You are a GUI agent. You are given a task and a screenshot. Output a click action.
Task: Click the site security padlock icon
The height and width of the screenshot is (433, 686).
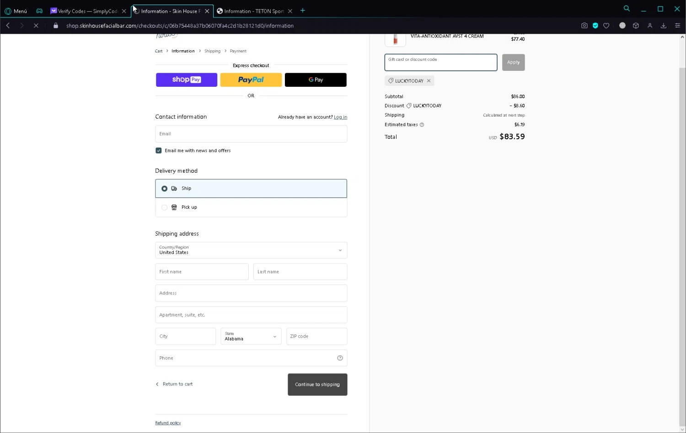(x=56, y=26)
